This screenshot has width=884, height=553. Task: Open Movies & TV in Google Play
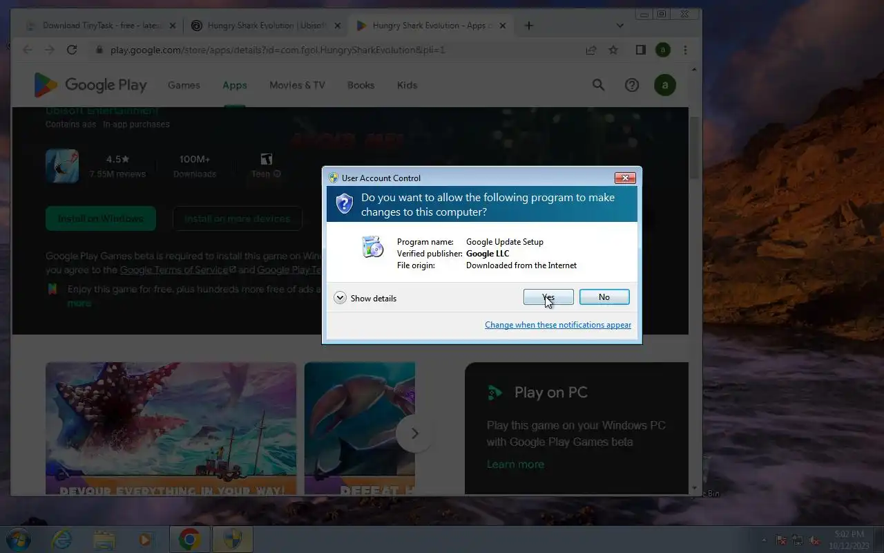(x=297, y=85)
